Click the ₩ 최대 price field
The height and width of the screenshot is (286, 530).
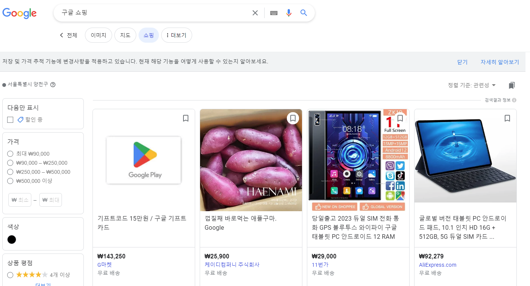51,200
